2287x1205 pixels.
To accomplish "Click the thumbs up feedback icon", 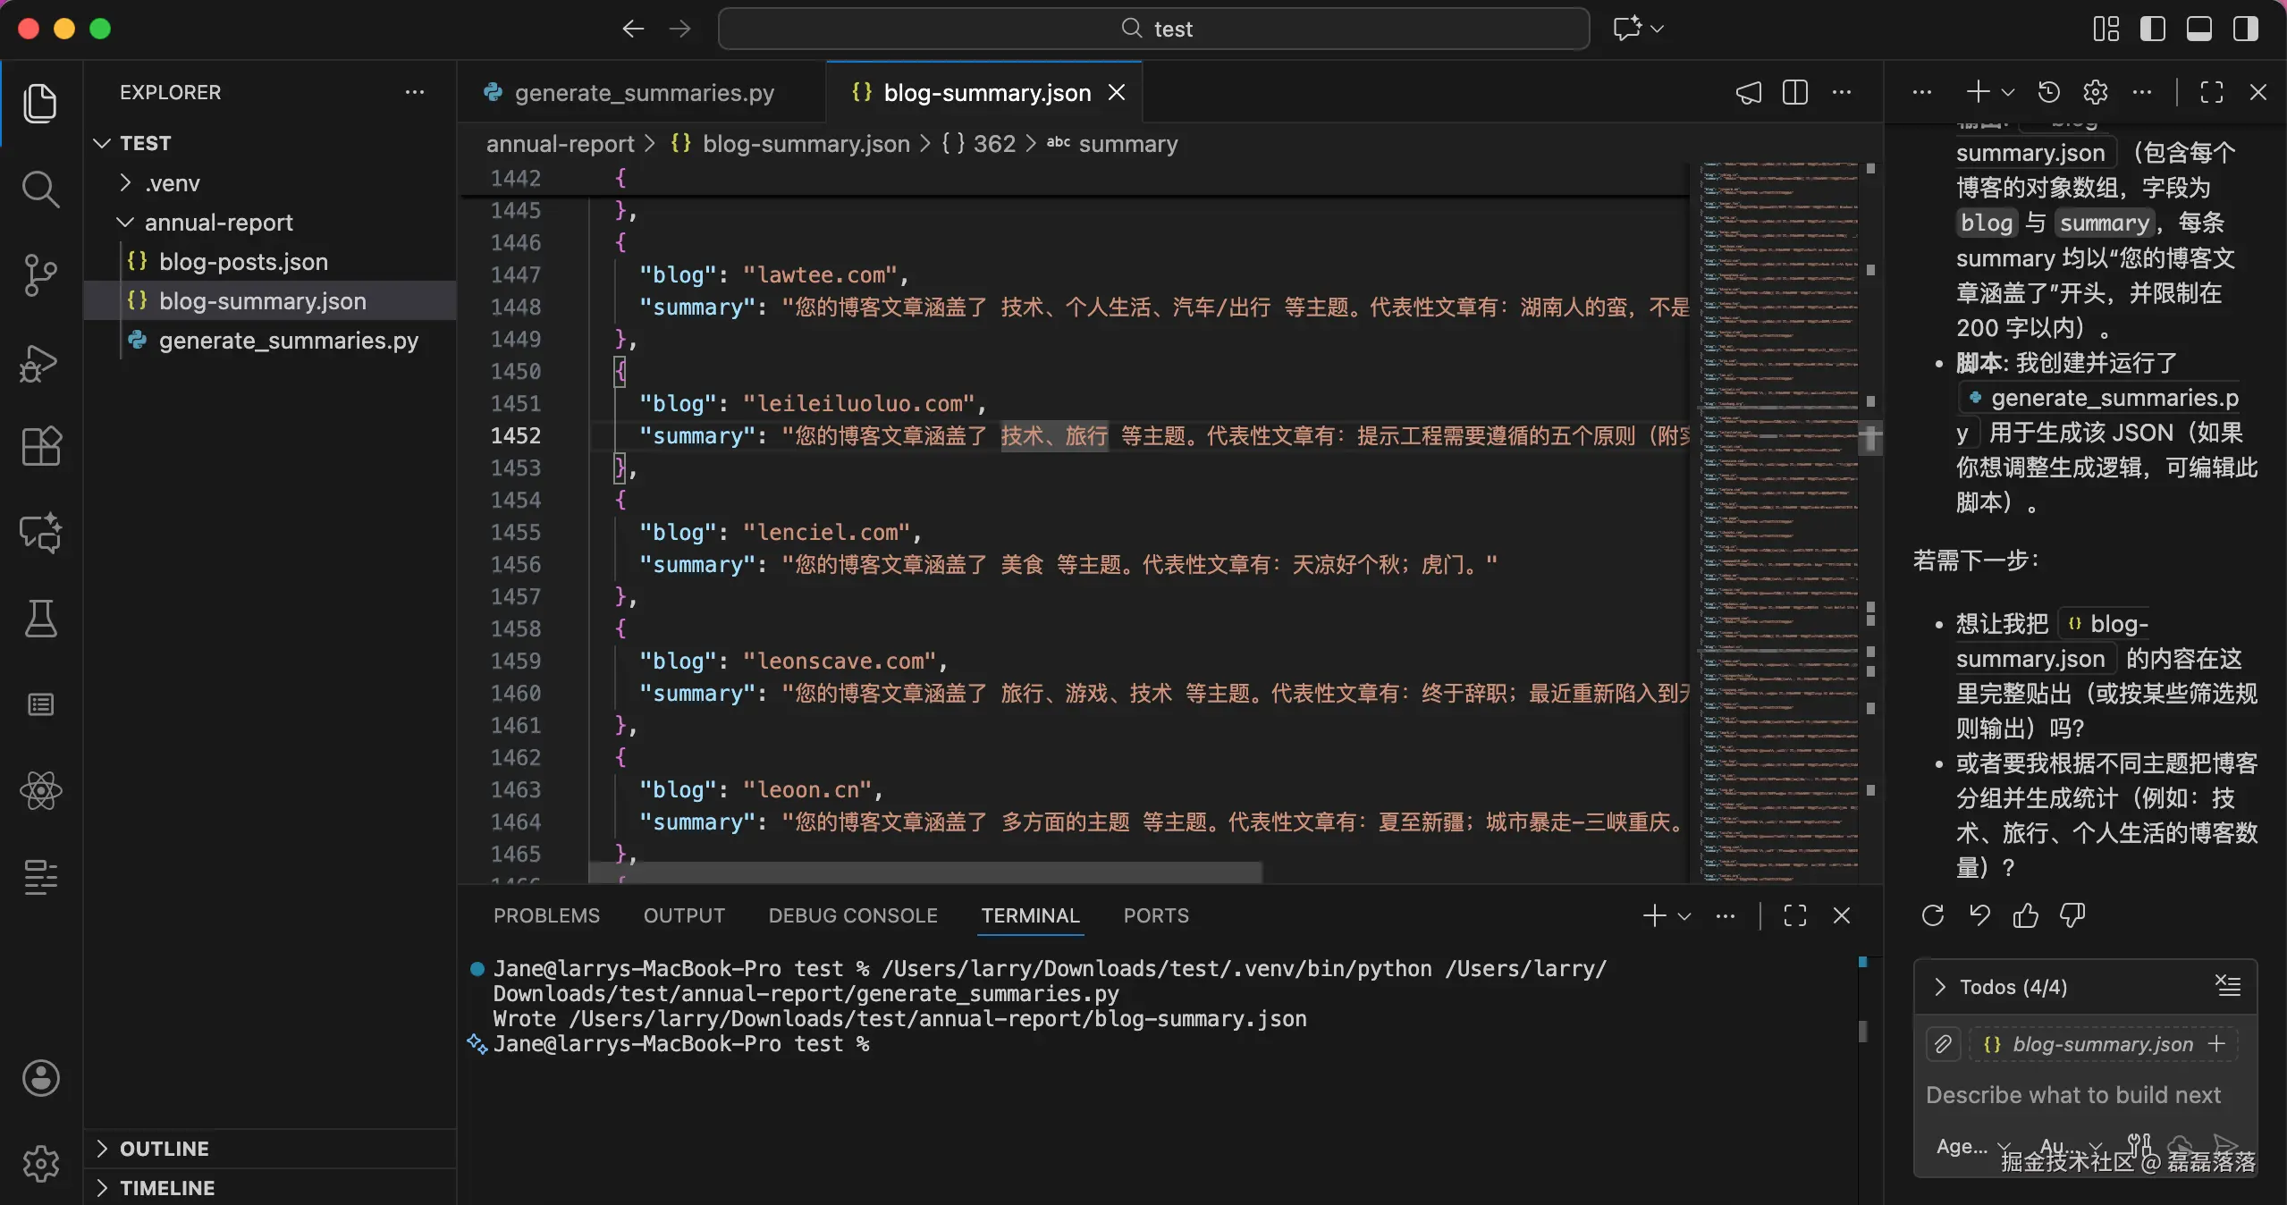I will point(2026,915).
